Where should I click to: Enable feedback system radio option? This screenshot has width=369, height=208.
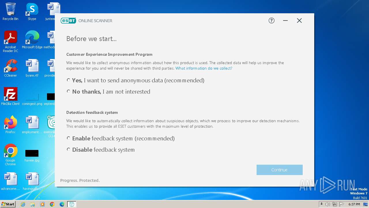68,138
